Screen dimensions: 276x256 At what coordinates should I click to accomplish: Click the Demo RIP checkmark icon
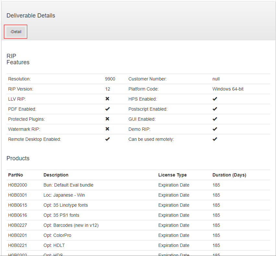click(x=215, y=129)
